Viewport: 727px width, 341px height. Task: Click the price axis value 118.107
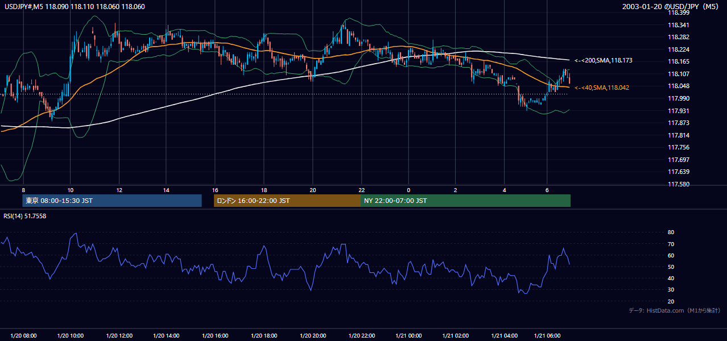pyautogui.click(x=679, y=74)
